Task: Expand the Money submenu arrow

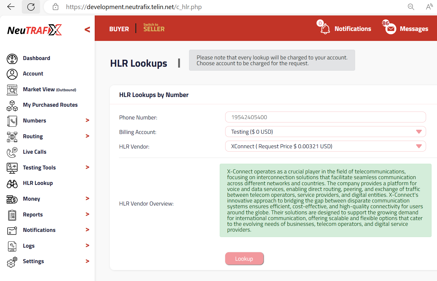Action: point(87,199)
